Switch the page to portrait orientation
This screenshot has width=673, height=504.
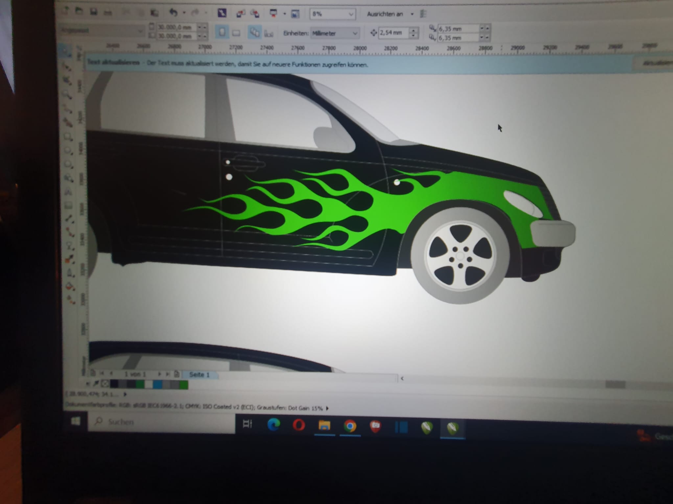[x=222, y=32]
